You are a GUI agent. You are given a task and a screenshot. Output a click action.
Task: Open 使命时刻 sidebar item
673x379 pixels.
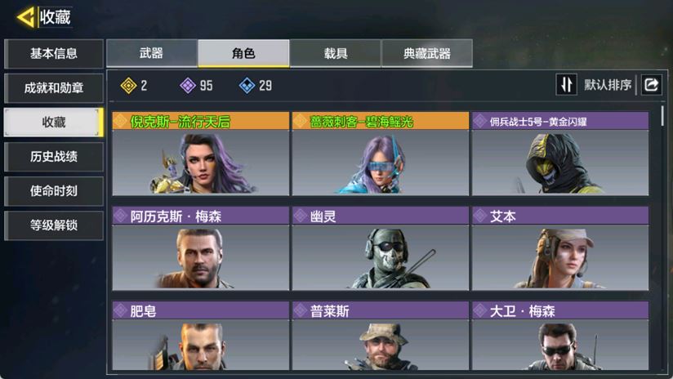pos(54,191)
